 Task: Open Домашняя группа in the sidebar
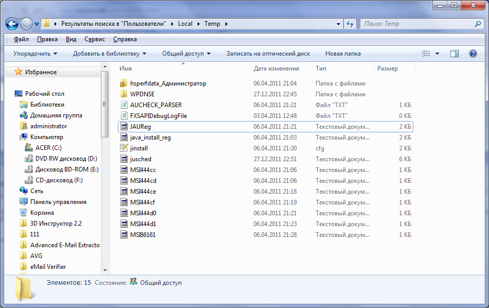coord(56,115)
